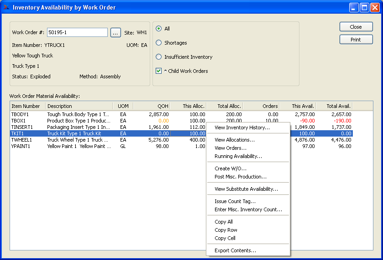This screenshot has width=383, height=260.
Task: Sort table by QOH column header
Action: (152, 106)
